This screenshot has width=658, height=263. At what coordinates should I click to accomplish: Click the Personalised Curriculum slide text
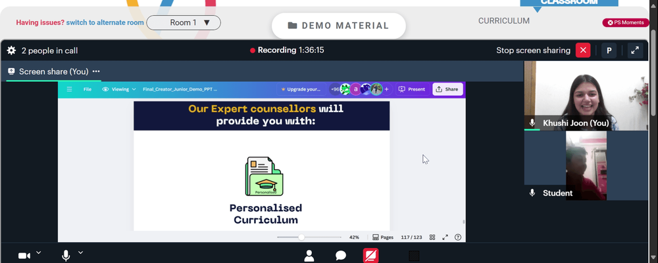coord(266,214)
